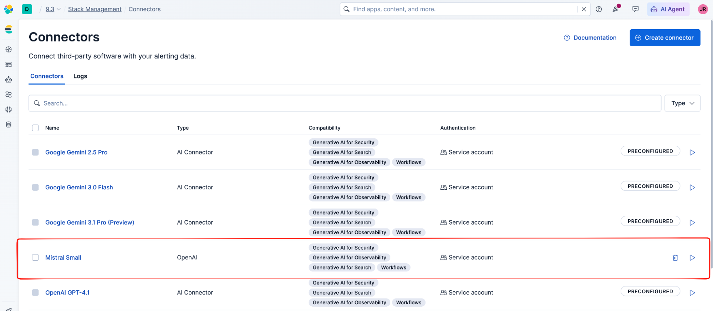The width and height of the screenshot is (713, 311).
Task: Open the help menu question mark icon
Action: click(599, 9)
